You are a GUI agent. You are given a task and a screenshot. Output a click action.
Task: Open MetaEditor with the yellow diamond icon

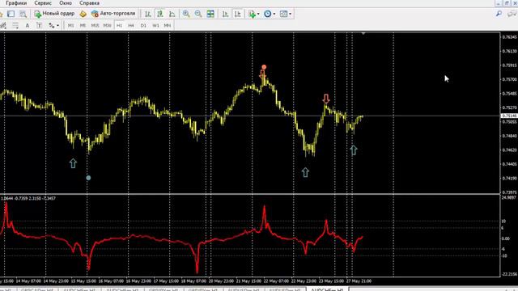point(83,14)
